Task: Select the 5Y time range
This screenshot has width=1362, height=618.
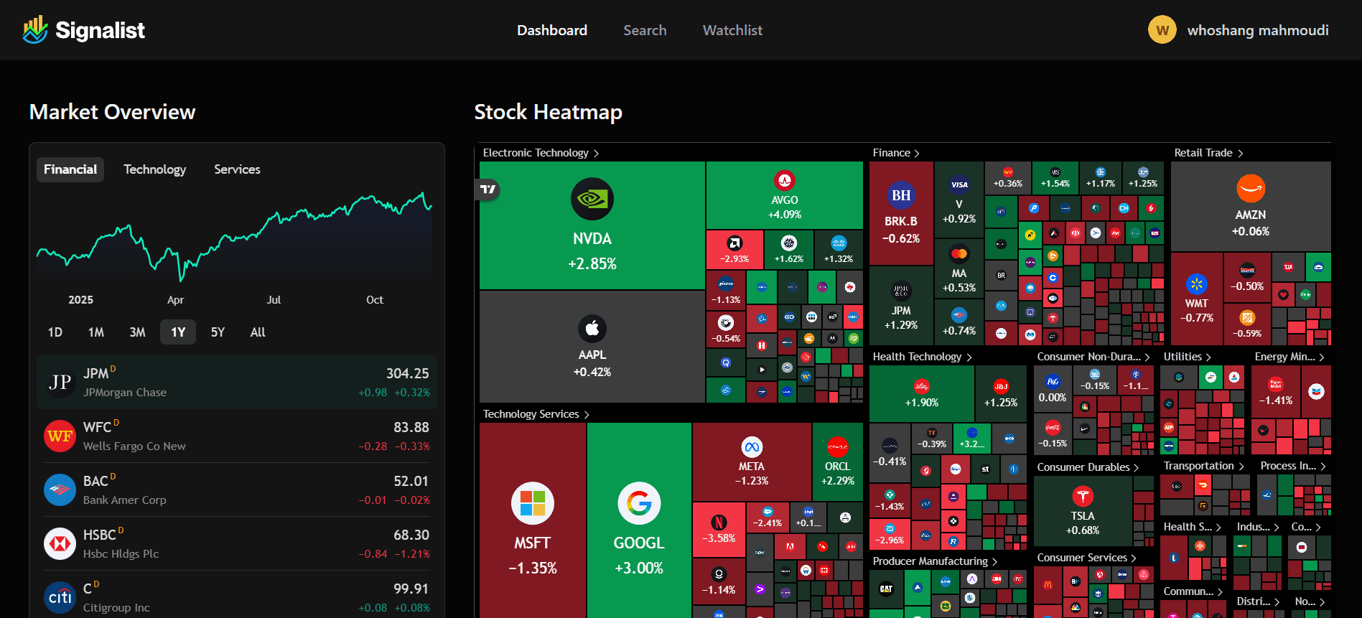Action: [x=218, y=332]
